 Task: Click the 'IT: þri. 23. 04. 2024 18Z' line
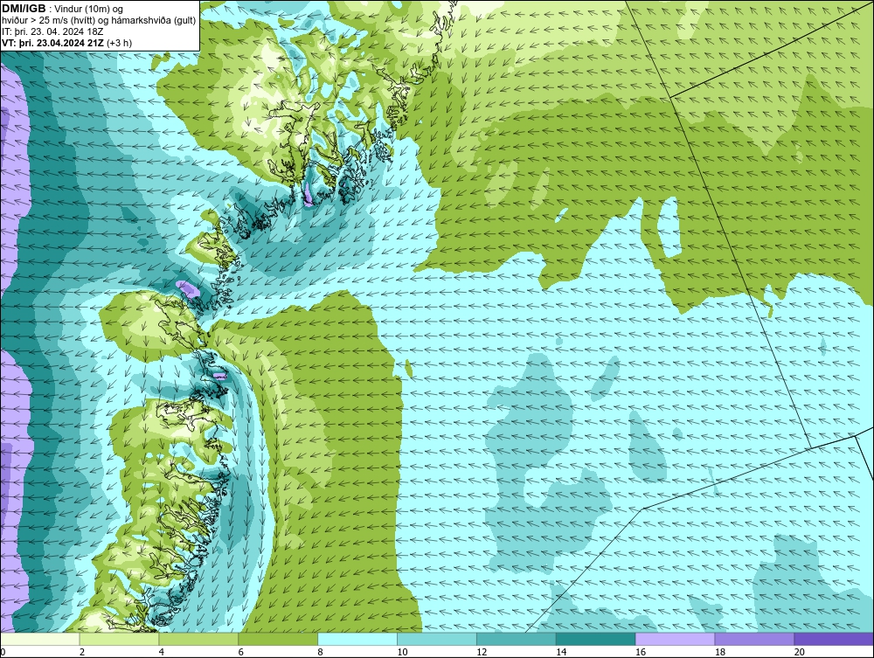pyautogui.click(x=52, y=31)
